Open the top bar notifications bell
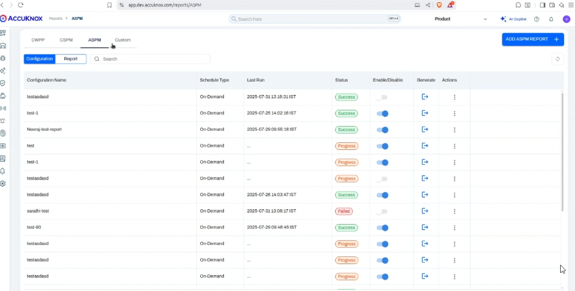Viewport: 575px width, 291px height. point(551,19)
